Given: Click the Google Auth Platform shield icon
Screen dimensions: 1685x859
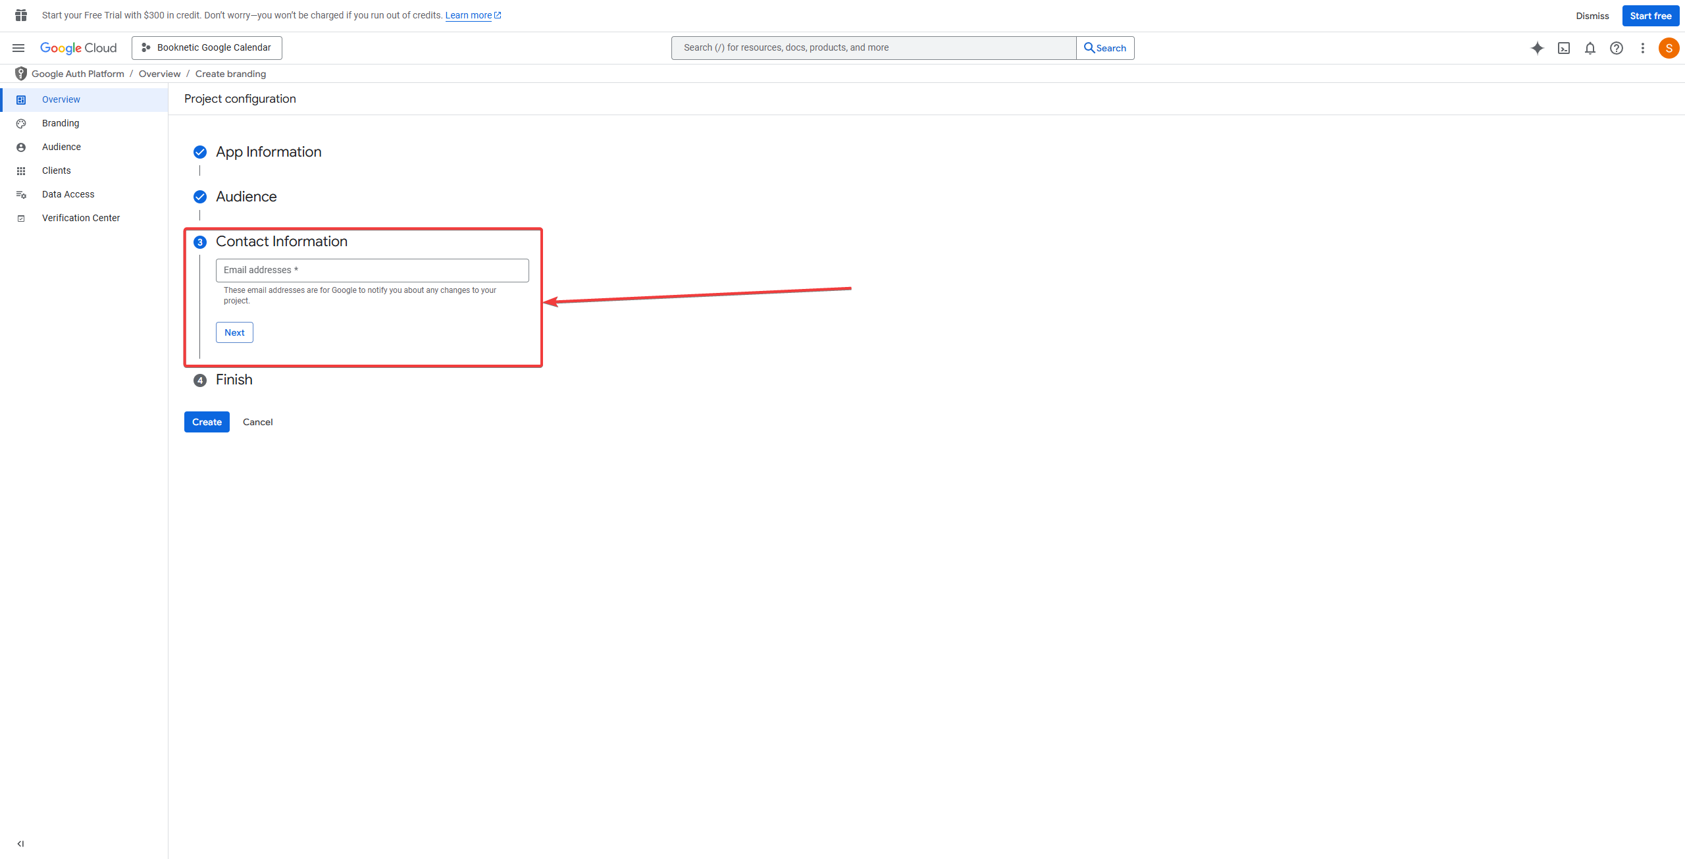Looking at the screenshot, I should pyautogui.click(x=21, y=74).
